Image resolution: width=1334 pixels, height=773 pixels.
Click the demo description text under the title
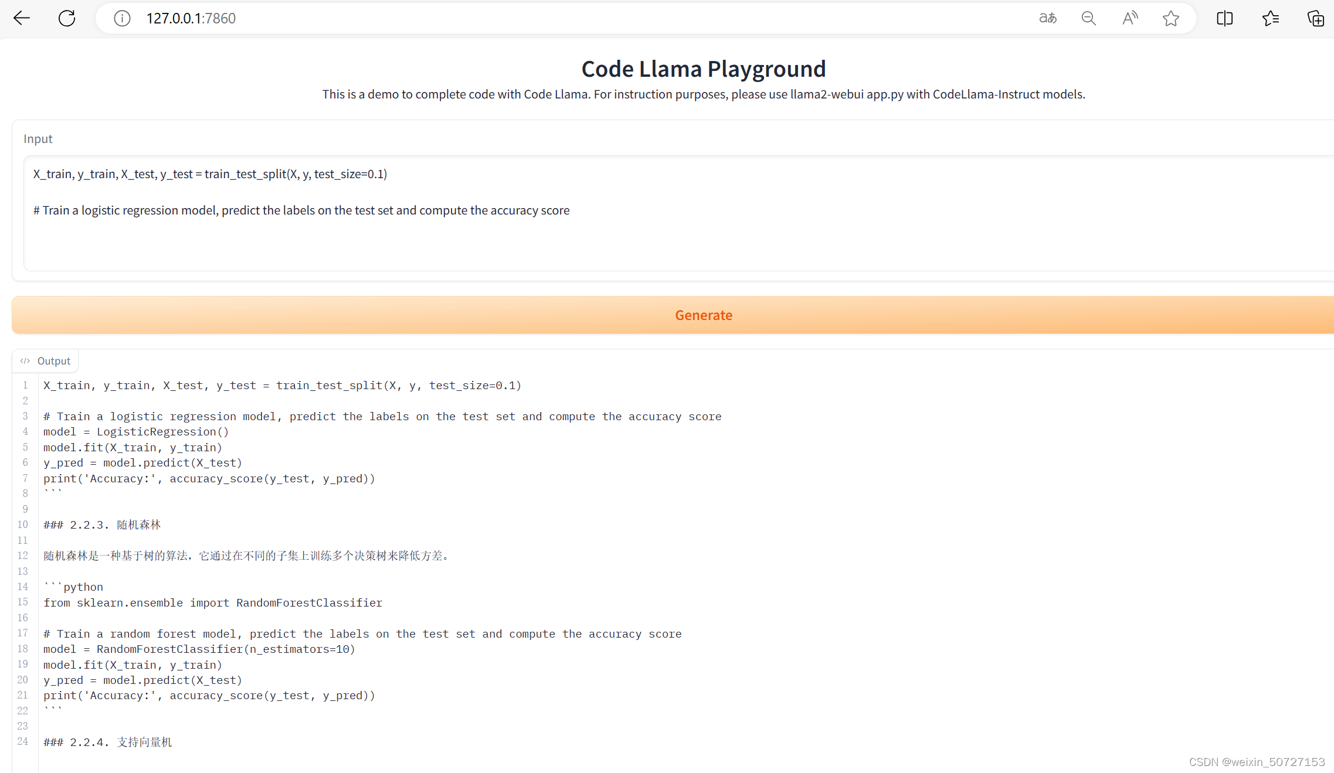704,94
